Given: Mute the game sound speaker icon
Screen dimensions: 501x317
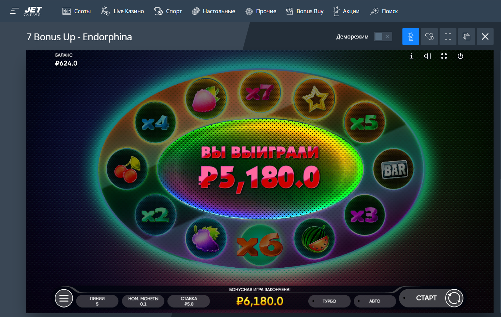Looking at the screenshot, I should tap(427, 56).
